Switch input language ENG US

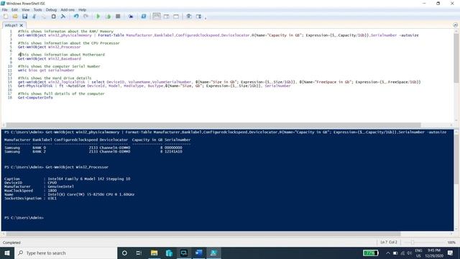(418, 253)
